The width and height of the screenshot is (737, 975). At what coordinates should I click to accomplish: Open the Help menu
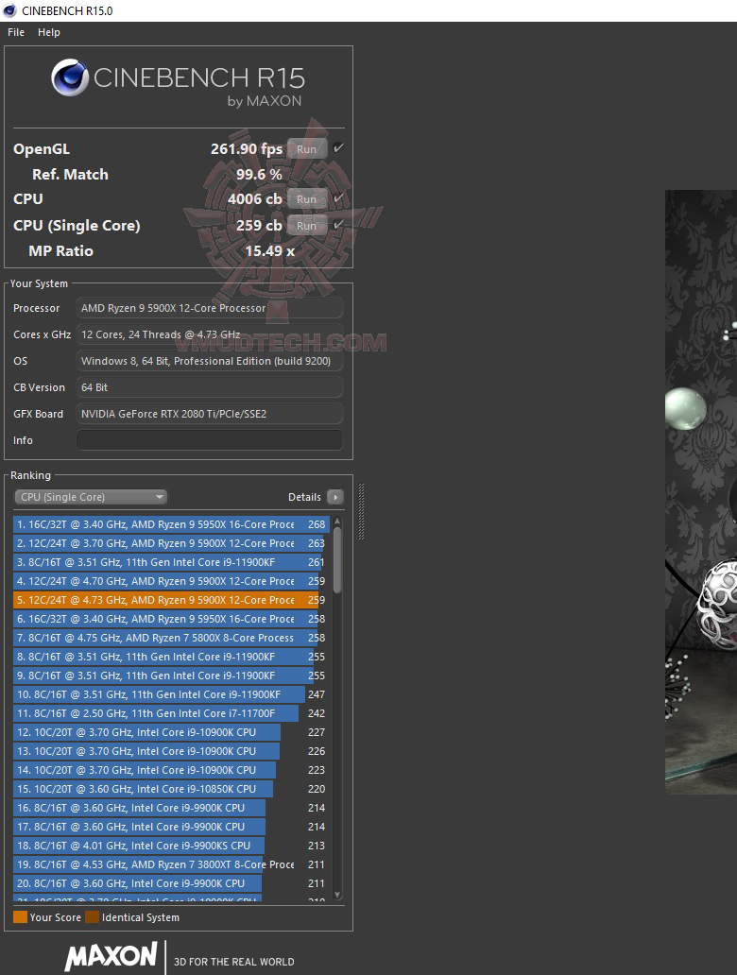pyautogui.click(x=48, y=32)
